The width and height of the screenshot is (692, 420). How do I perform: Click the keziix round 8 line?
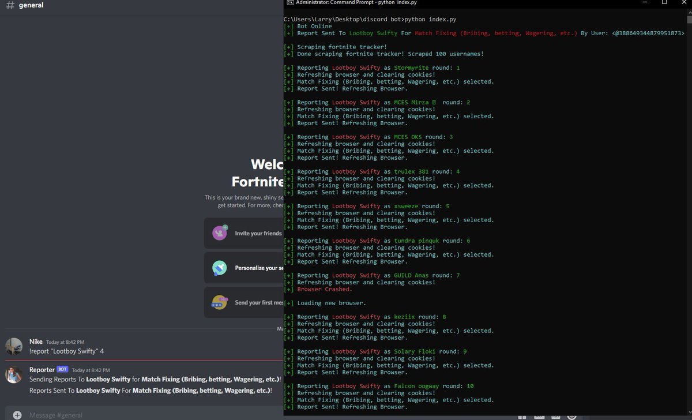[365, 317]
